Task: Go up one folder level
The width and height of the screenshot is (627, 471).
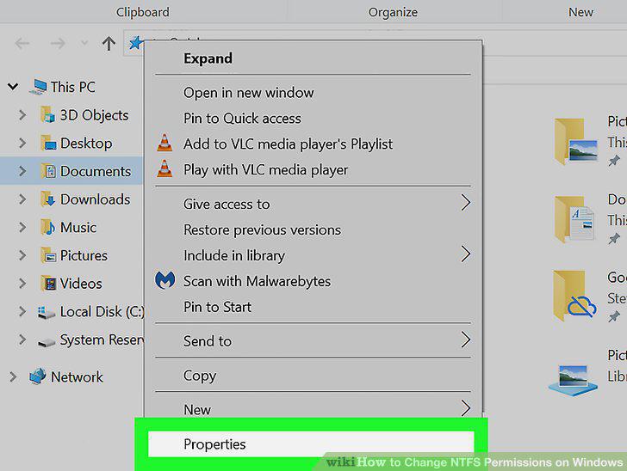Action: click(x=109, y=43)
